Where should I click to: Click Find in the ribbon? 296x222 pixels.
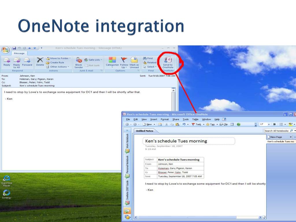(x=148, y=58)
